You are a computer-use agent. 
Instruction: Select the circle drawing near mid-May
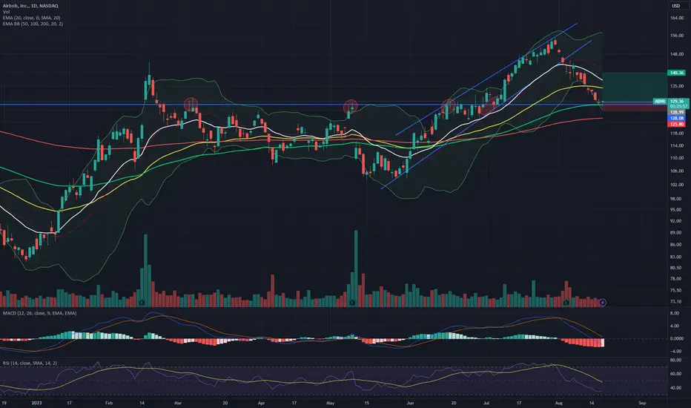[x=351, y=106]
